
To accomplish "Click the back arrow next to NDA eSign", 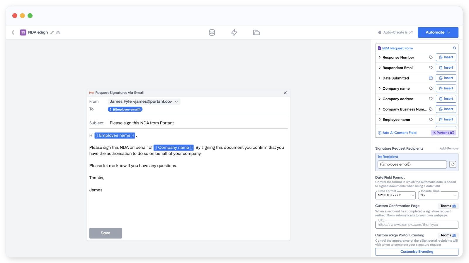I will [13, 32].
